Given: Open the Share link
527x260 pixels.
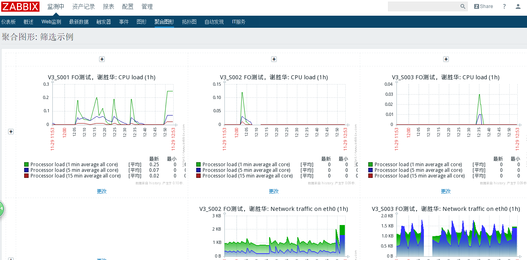Looking at the screenshot, I should click(x=483, y=6).
